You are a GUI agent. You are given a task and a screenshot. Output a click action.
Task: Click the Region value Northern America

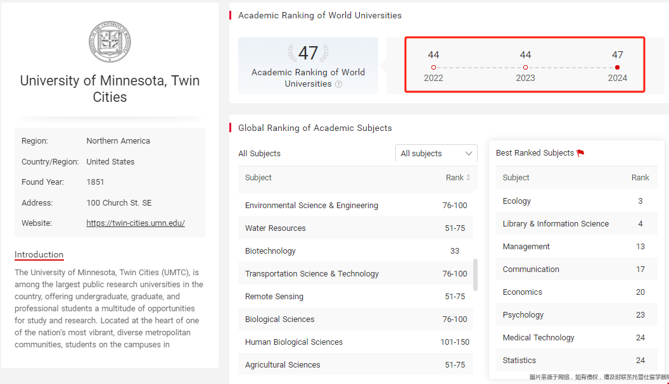118,141
